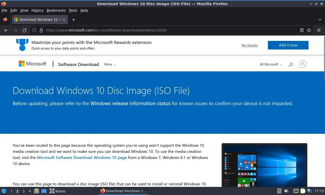Click the removable media eject tray icon
The image size is (325, 195).
tap(279, 191)
